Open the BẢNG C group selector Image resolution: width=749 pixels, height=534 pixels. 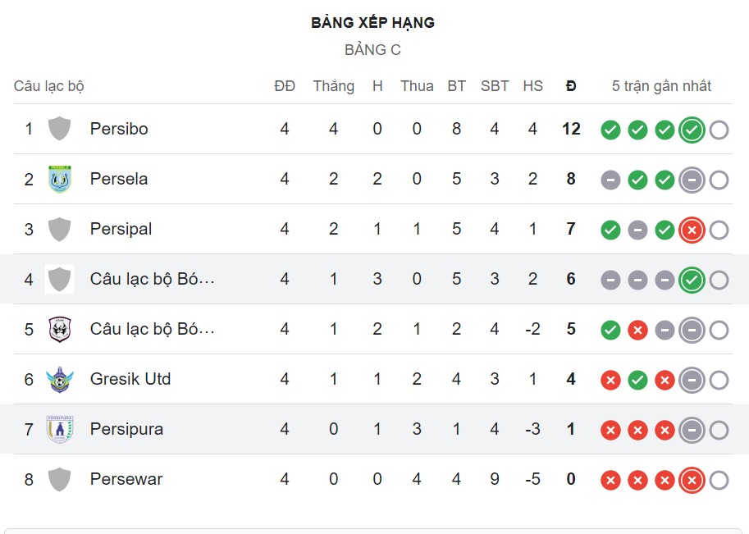(x=373, y=49)
